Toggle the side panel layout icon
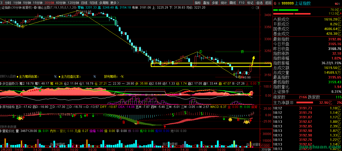The height and width of the screenshot is (151, 342). 257,8
